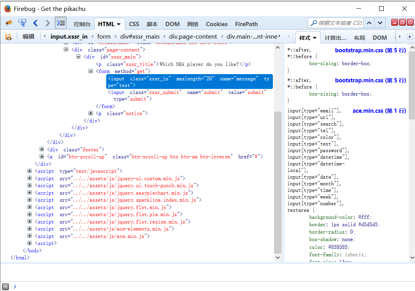Click the Firebug bug icon menu
The height and width of the screenshot is (291, 415).
9,23
